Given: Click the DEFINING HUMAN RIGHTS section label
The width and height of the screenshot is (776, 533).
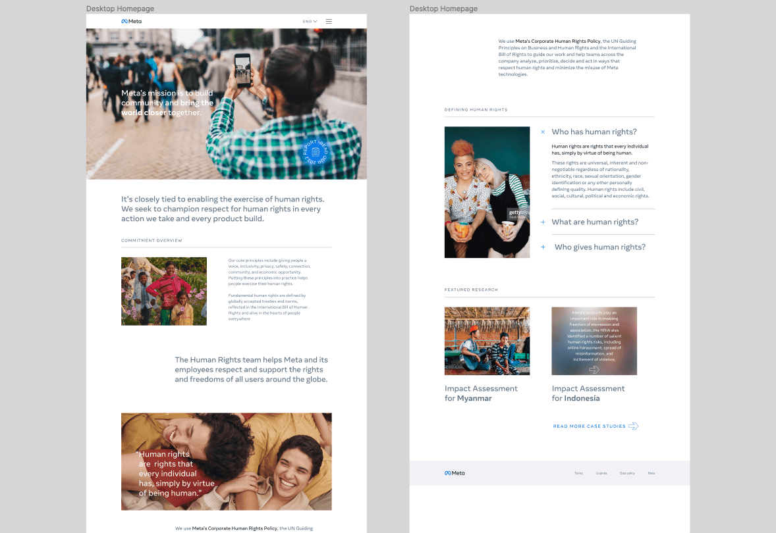Looking at the screenshot, I should click(x=476, y=110).
